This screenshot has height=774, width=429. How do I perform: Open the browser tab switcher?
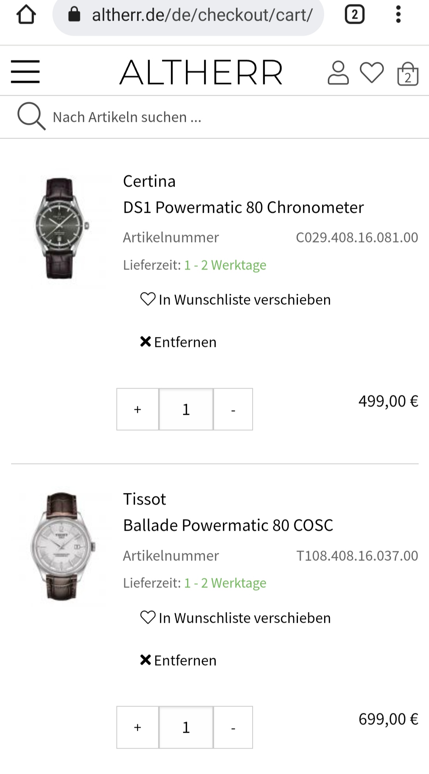[x=354, y=15]
